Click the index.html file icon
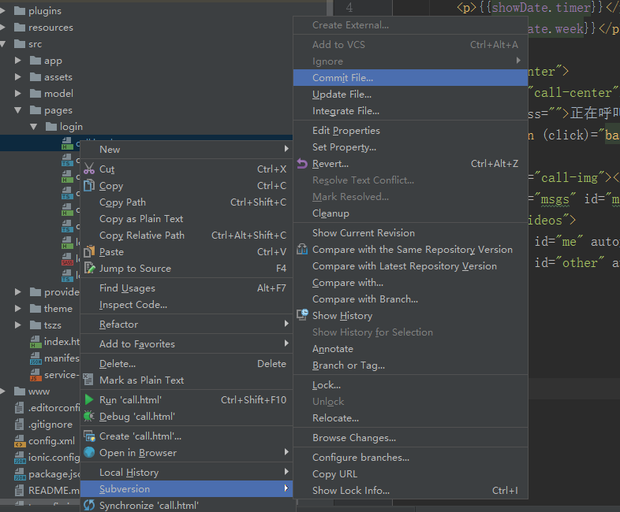Image resolution: width=620 pixels, height=512 pixels. [35, 342]
